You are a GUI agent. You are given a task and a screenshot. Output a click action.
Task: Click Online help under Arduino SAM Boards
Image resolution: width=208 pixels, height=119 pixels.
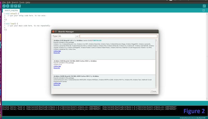click(x=57, y=66)
